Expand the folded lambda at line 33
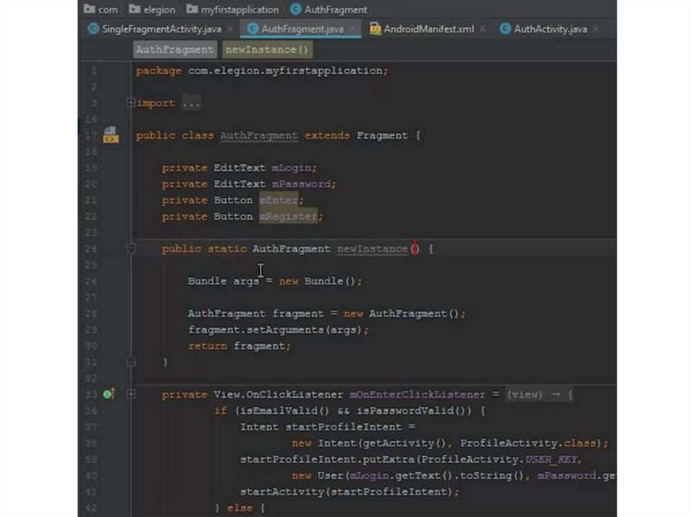 (x=131, y=394)
